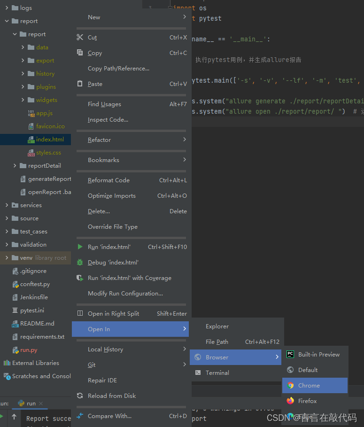Click the Run with Coverage shield icon
The height and width of the screenshot is (427, 364).
[80, 278]
